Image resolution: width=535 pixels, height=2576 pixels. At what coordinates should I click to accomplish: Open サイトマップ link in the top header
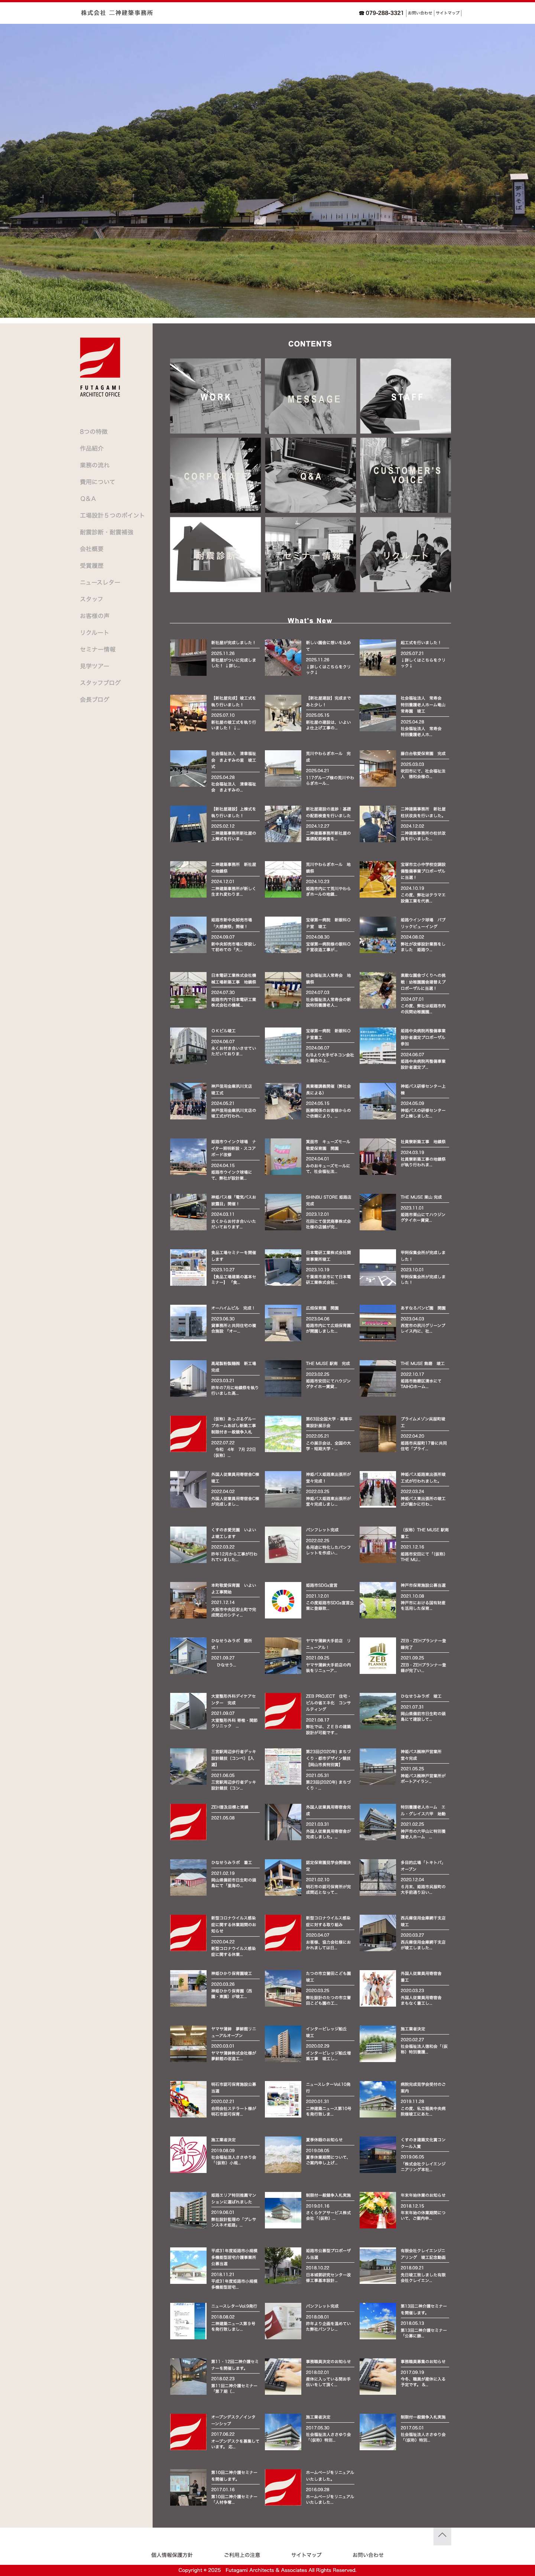[448, 13]
